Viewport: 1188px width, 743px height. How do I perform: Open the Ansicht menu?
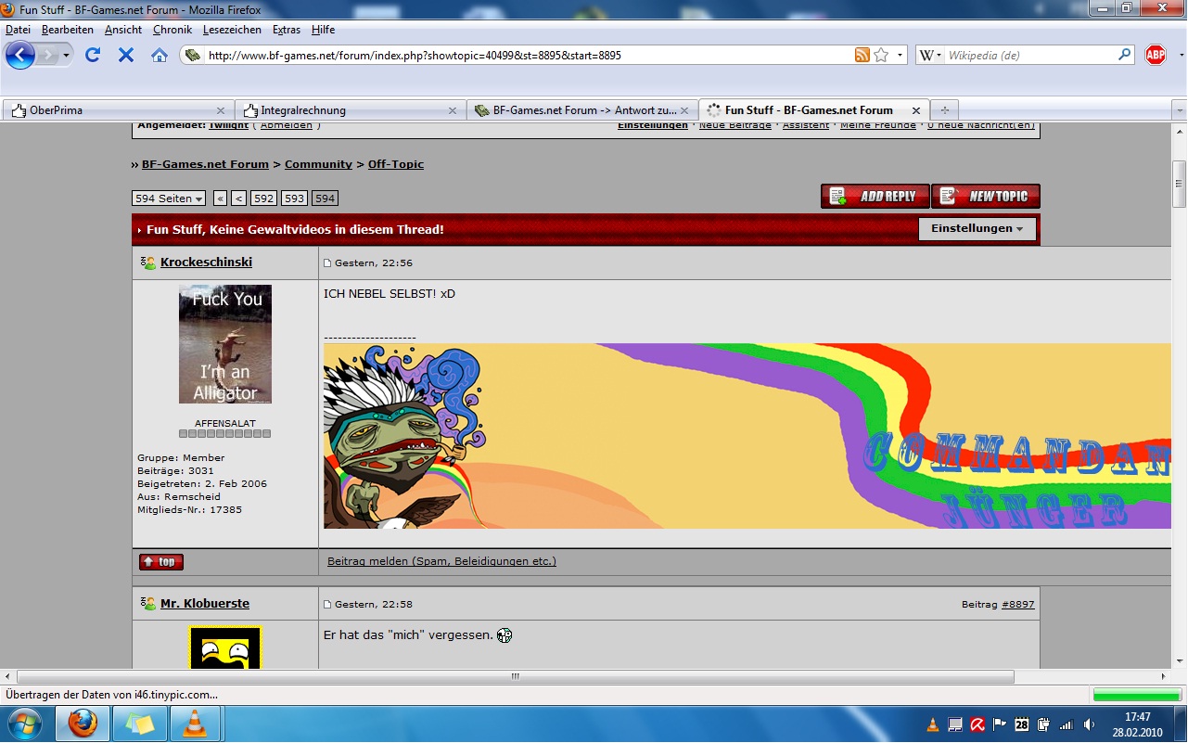pyautogui.click(x=123, y=30)
